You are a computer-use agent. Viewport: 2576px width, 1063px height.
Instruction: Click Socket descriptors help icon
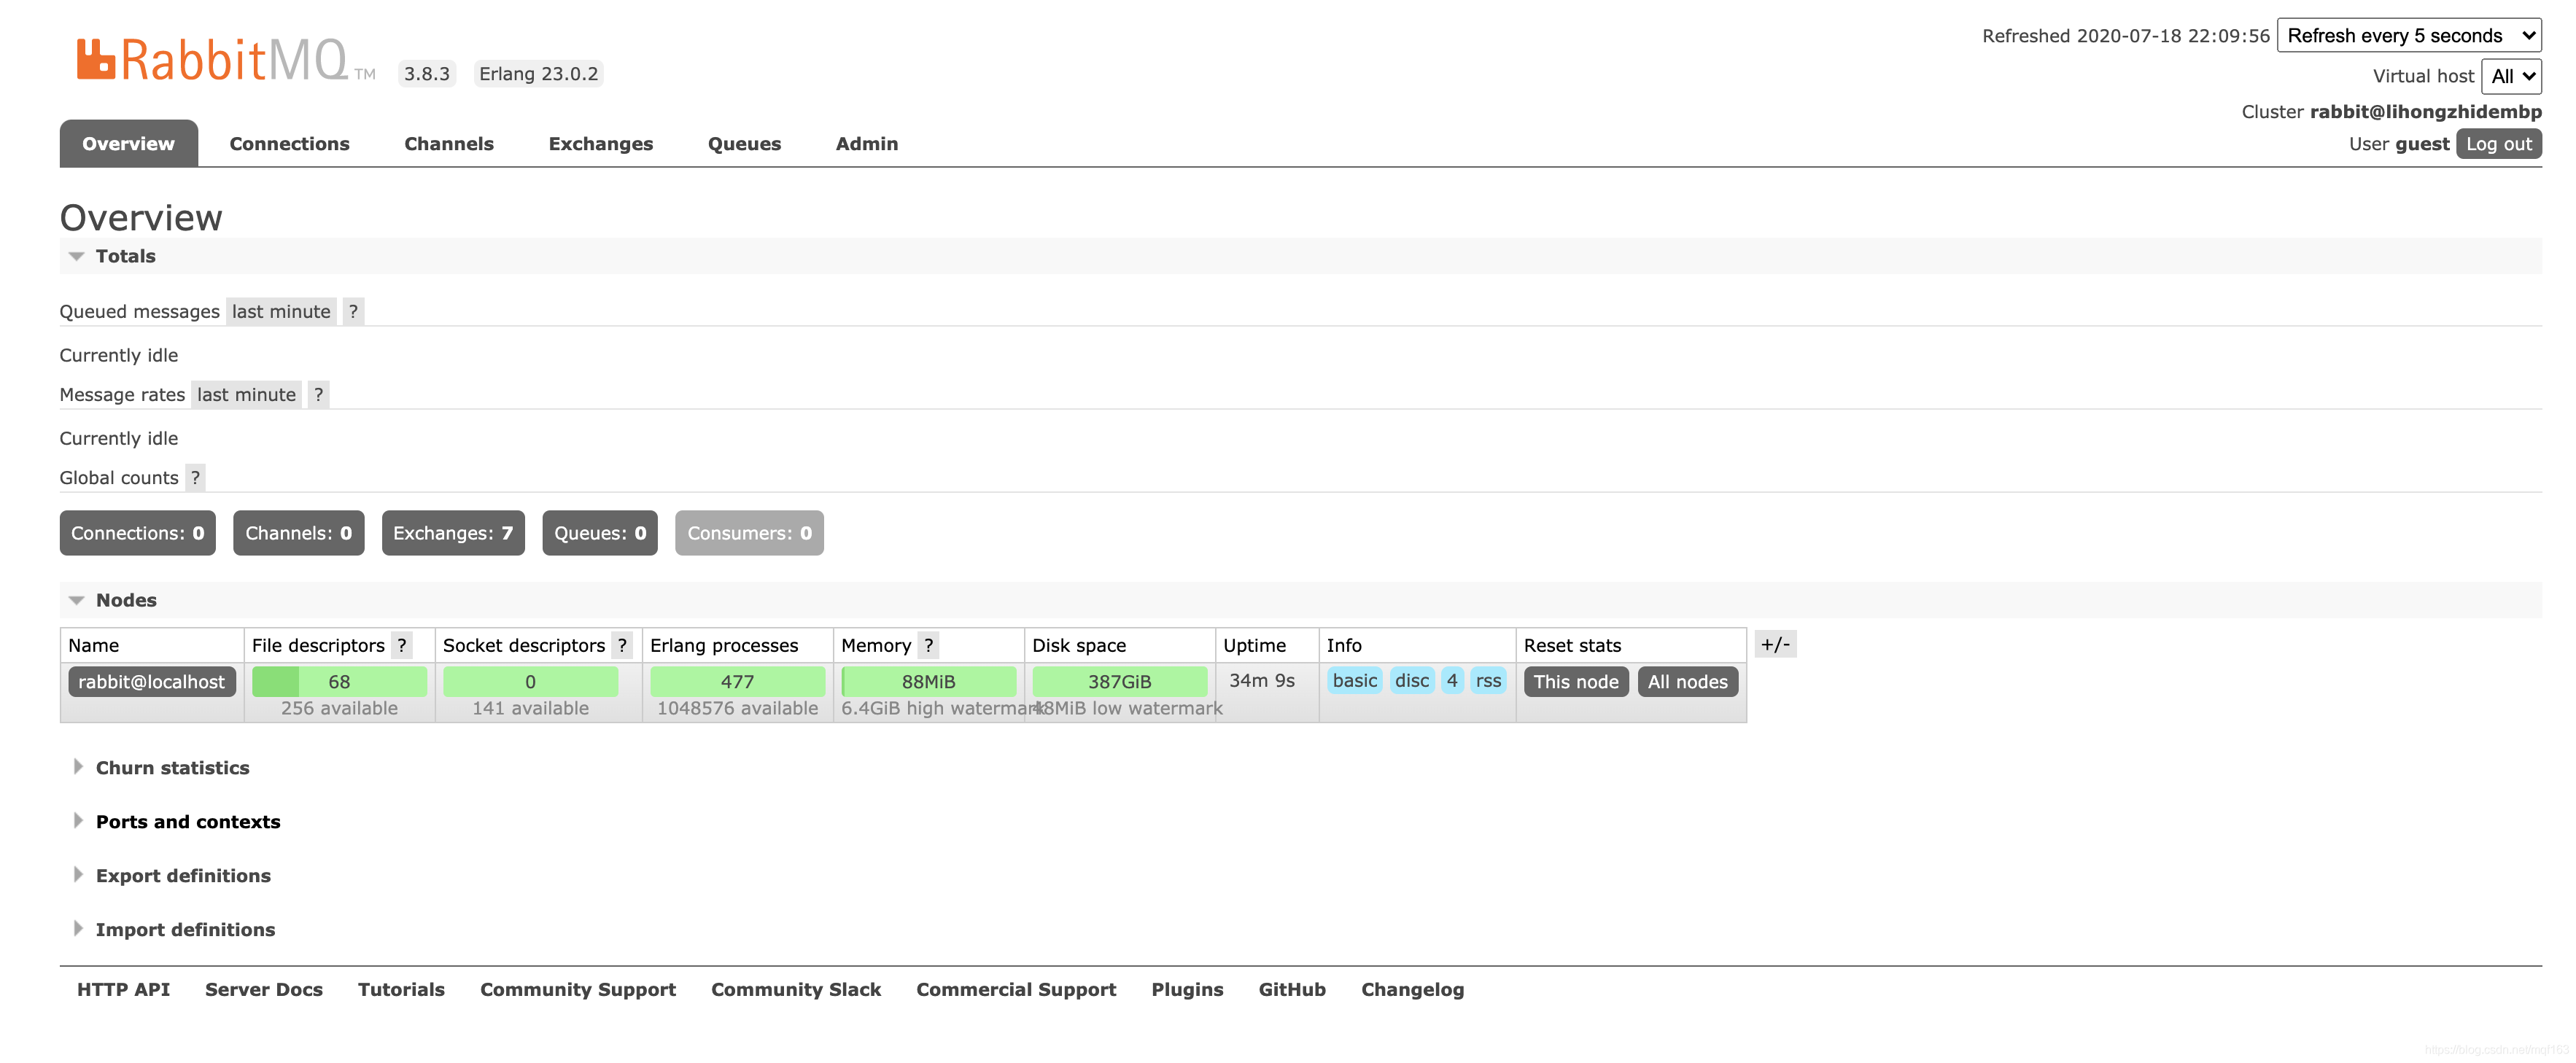622,645
